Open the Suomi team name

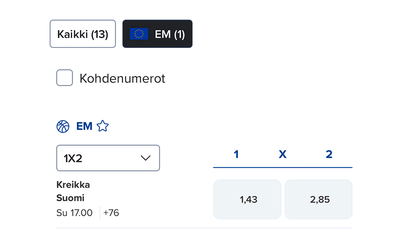pyautogui.click(x=70, y=198)
